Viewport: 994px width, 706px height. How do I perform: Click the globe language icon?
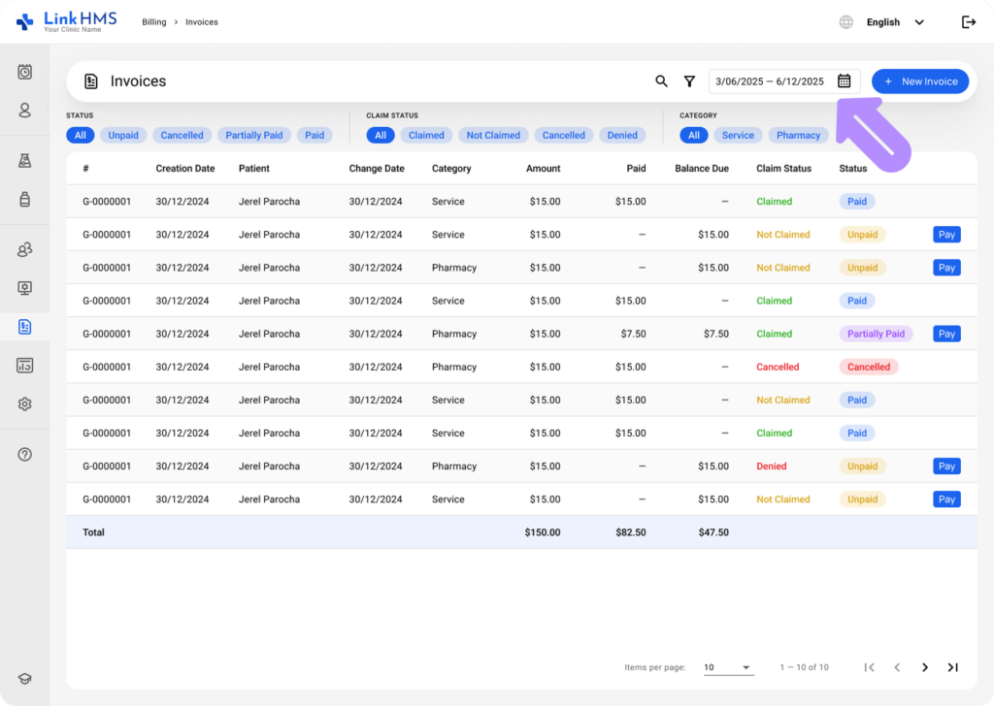click(846, 22)
